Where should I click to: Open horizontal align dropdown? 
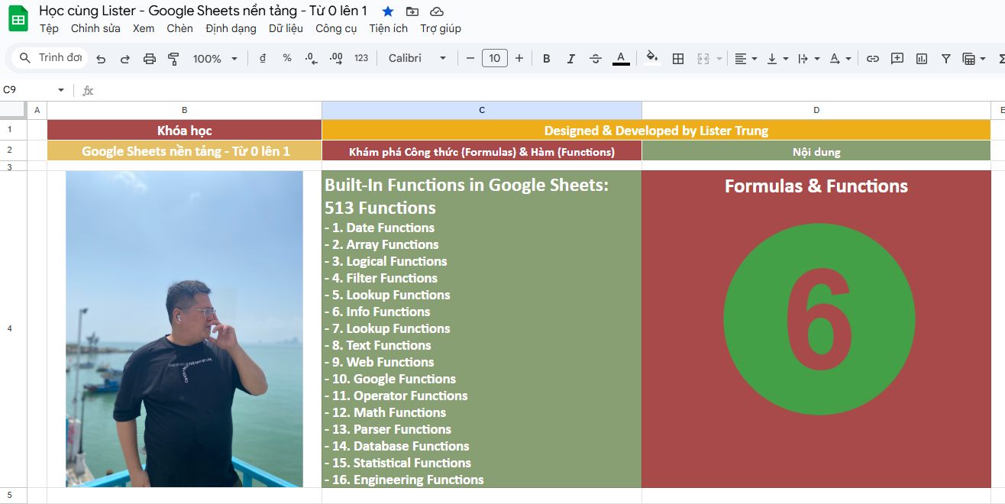(x=745, y=59)
